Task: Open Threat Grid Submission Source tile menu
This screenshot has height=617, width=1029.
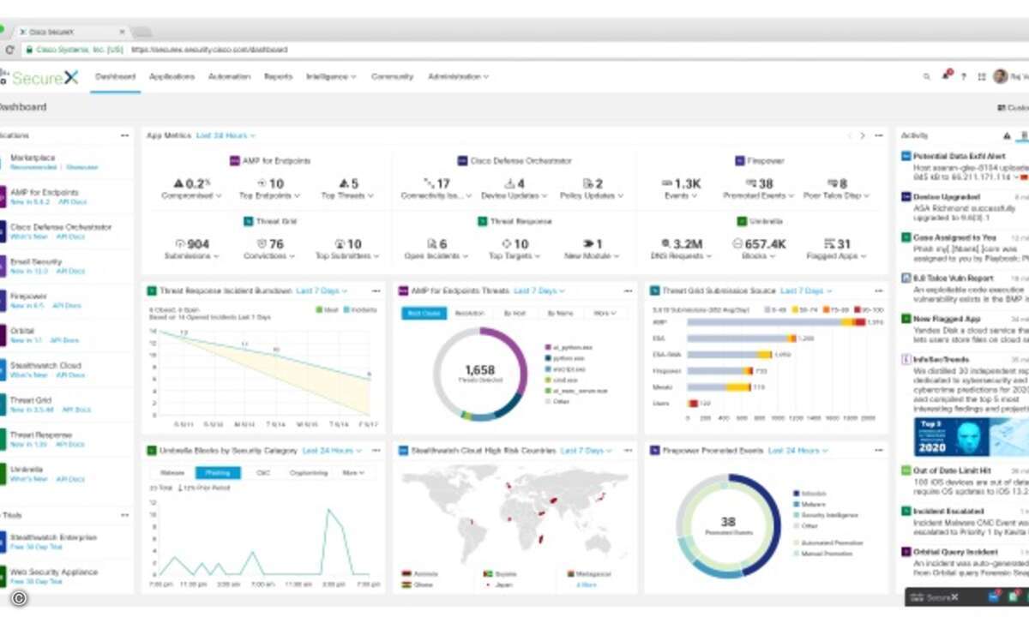Action: [878, 291]
